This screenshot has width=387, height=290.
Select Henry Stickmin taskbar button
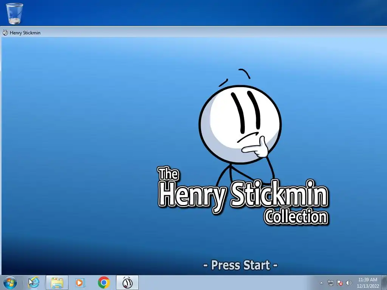pos(127,282)
